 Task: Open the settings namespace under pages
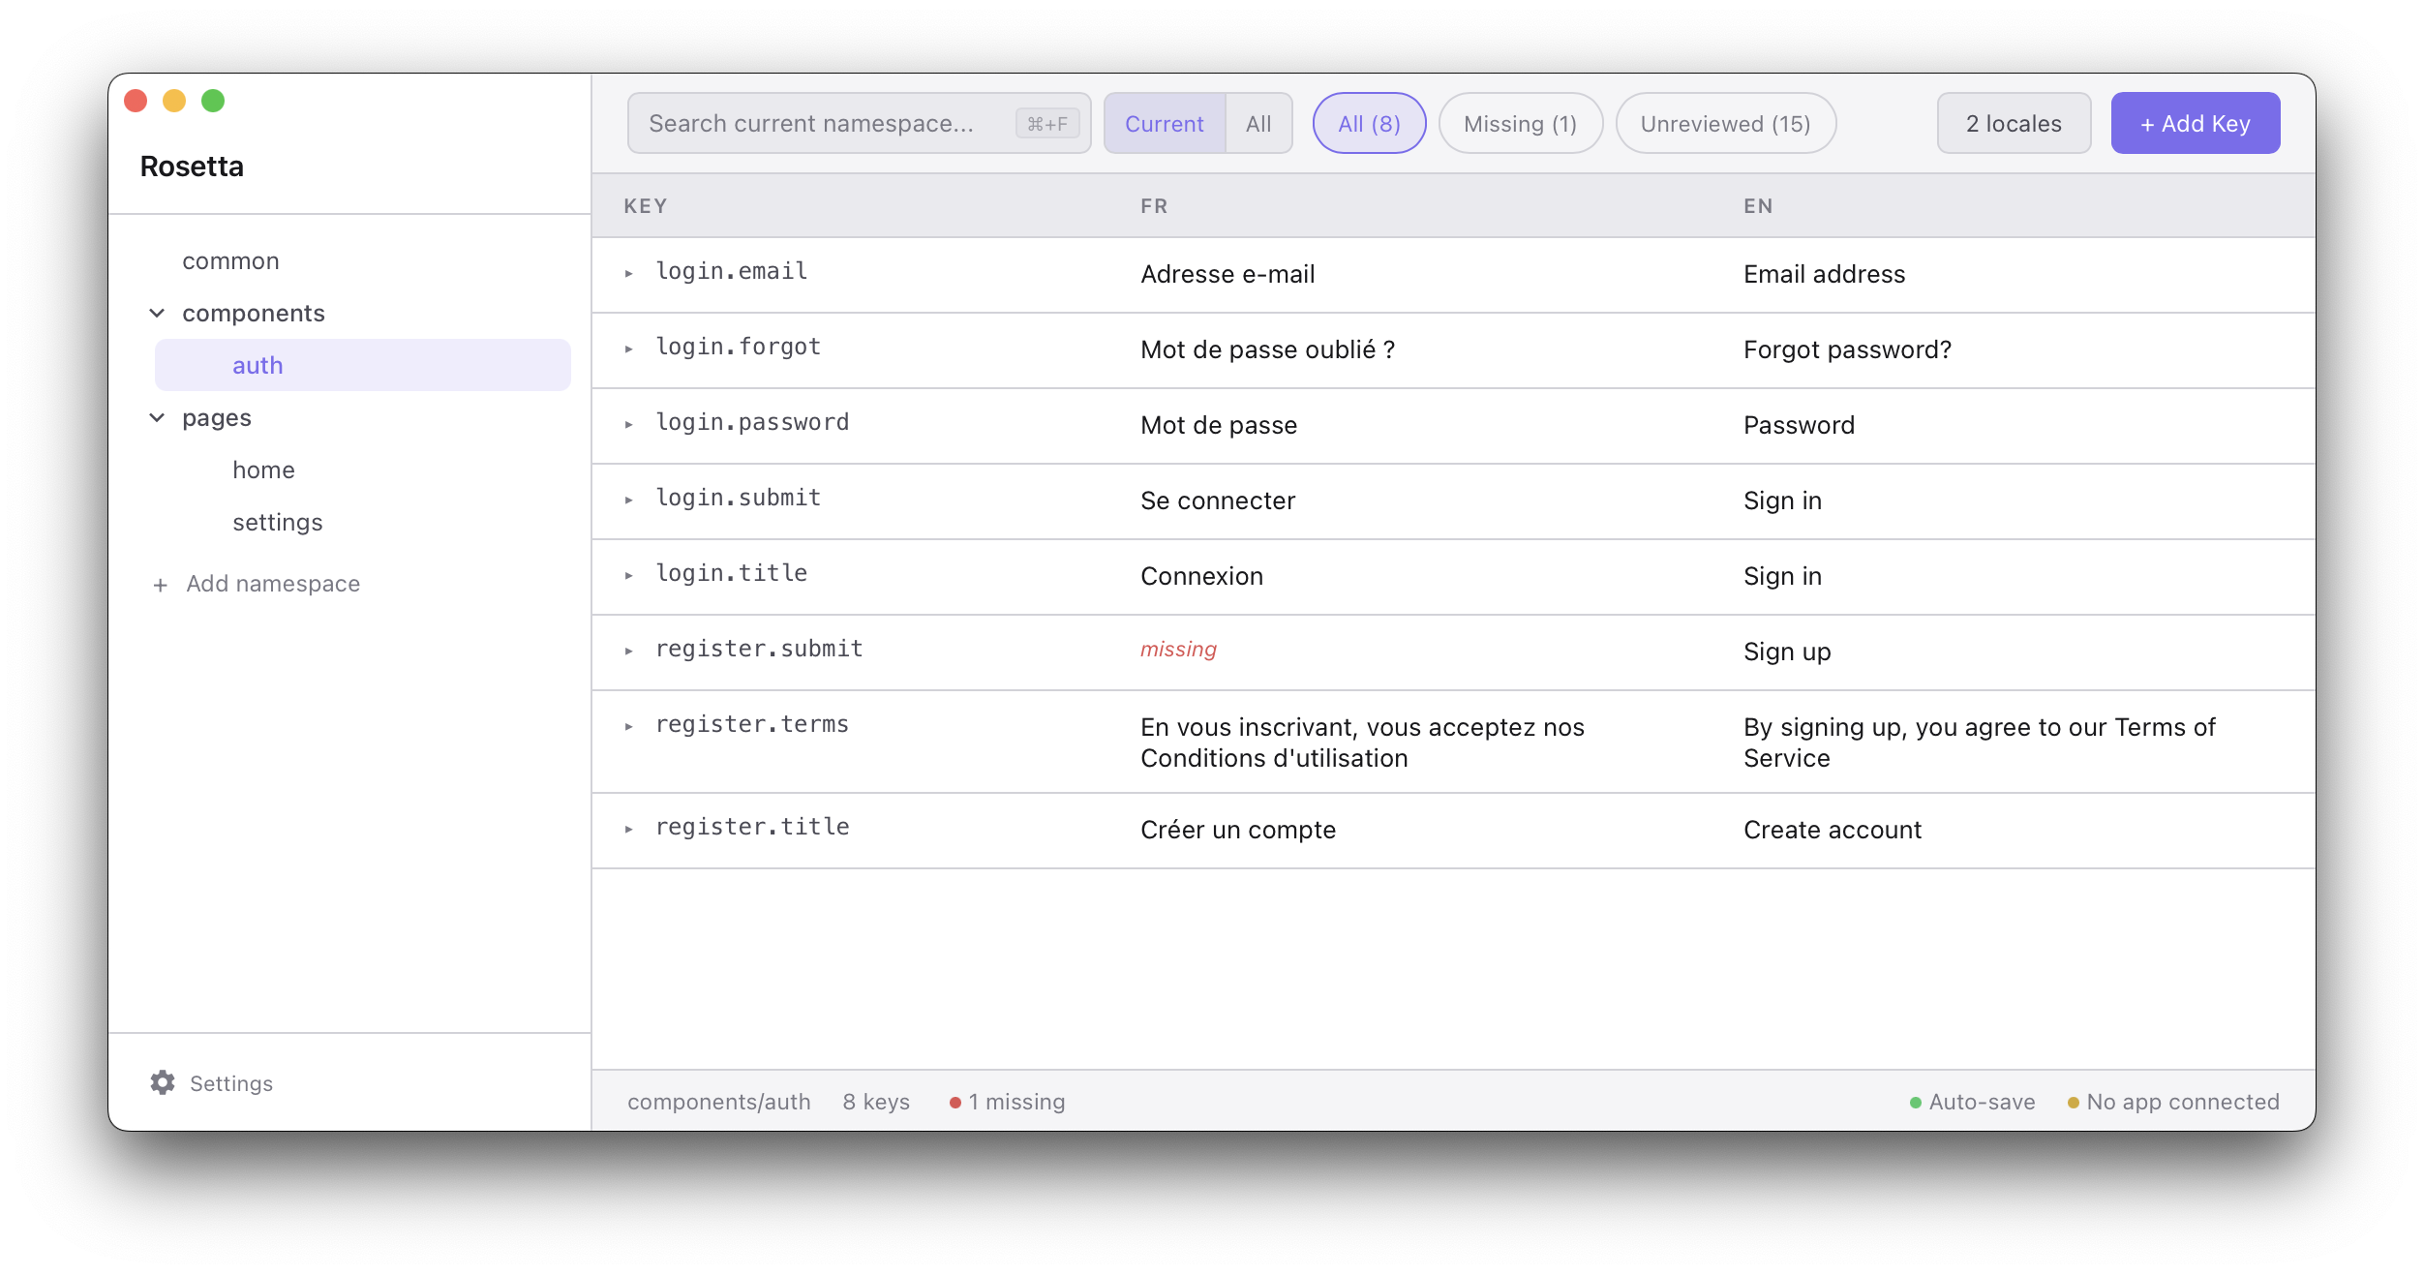pyautogui.click(x=278, y=523)
